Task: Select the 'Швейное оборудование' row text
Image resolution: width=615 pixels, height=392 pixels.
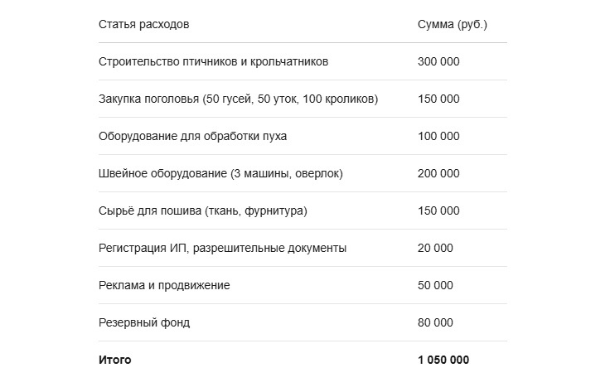Action: (220, 173)
